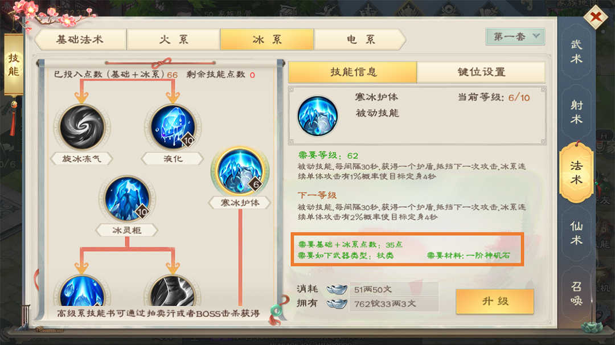Screen dimensions: 615x345
Task: Select the 召唤 side category
Action: 576,293
